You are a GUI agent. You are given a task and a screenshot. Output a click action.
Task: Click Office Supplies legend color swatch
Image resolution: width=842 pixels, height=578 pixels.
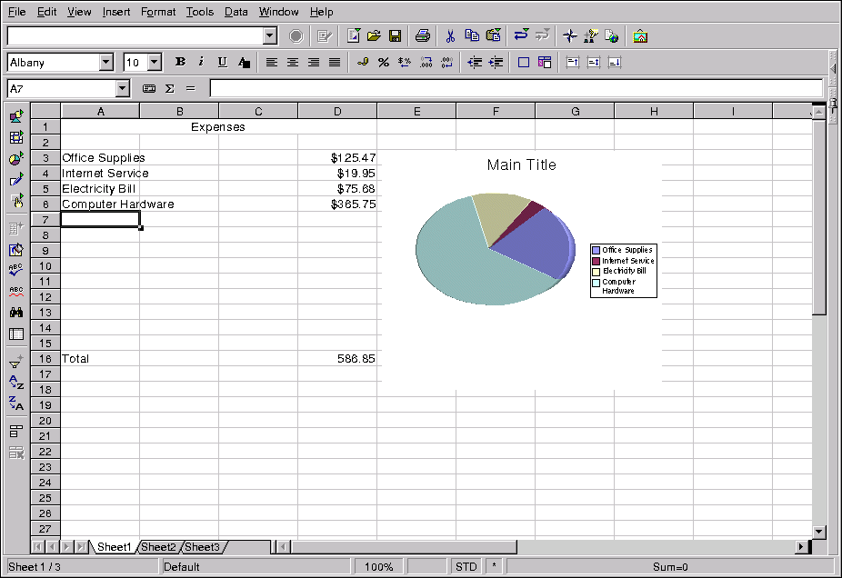point(596,250)
